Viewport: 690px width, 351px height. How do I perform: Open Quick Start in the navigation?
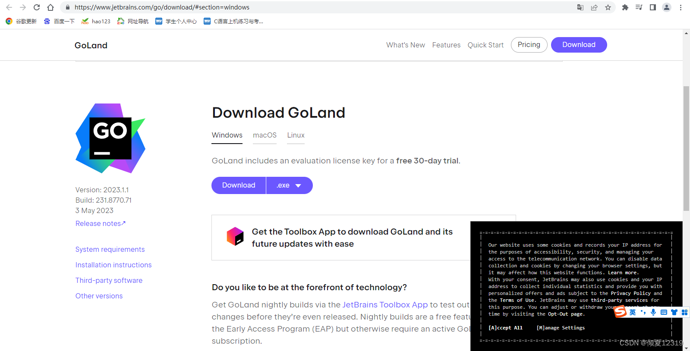pos(485,45)
